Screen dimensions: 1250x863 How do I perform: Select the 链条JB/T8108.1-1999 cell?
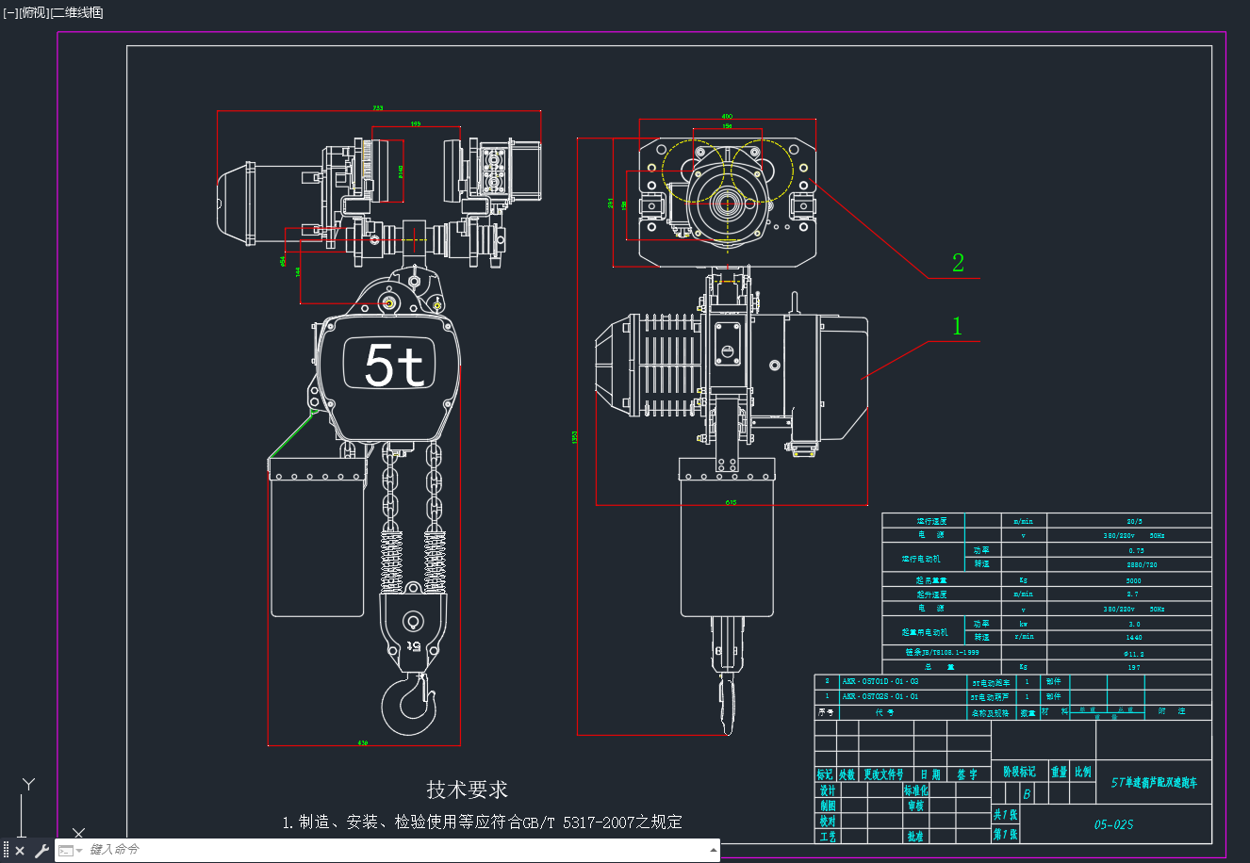click(x=942, y=653)
